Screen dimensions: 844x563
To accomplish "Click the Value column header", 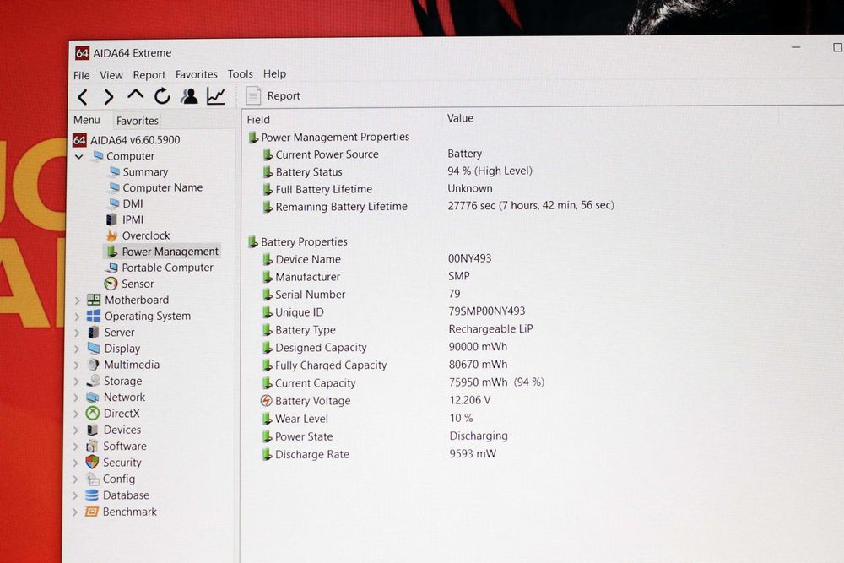I will [x=460, y=118].
